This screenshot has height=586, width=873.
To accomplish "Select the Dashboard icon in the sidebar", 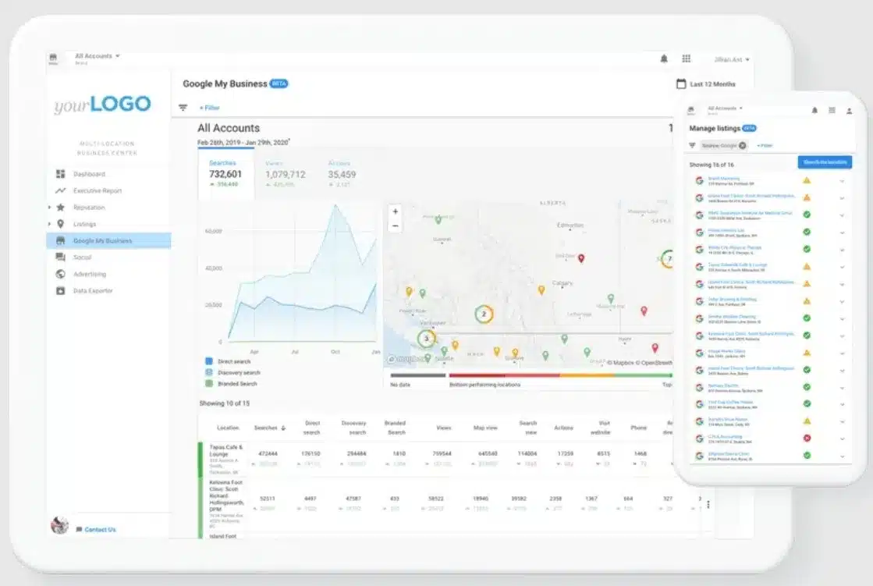I will click(60, 174).
